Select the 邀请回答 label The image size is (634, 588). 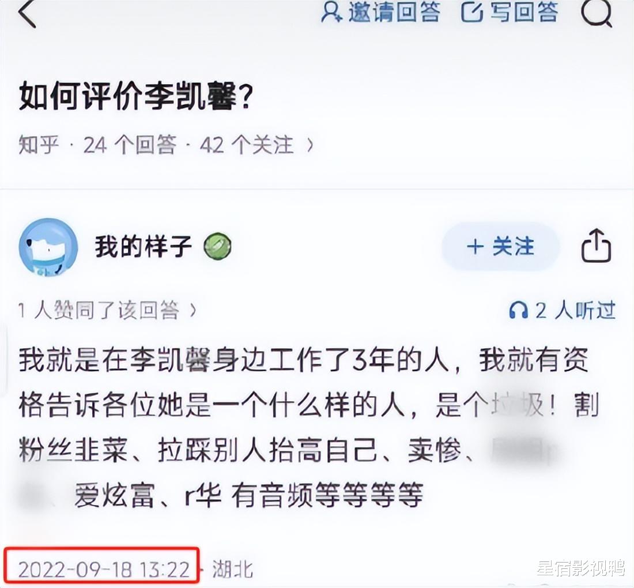pos(394,12)
